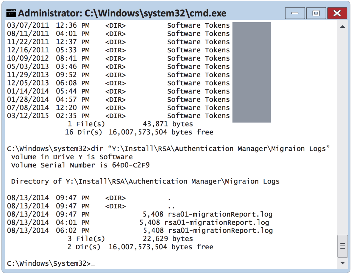Click the dir command line with Migraion Logs
351x274 pixels.
168,149
